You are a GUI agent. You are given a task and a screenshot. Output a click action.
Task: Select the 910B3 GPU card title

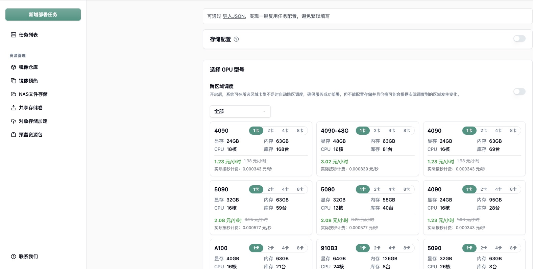pos(329,248)
